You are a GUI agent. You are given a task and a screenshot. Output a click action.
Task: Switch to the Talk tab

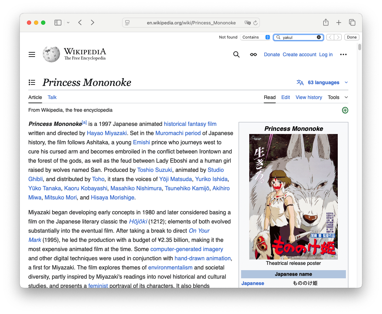(52, 97)
